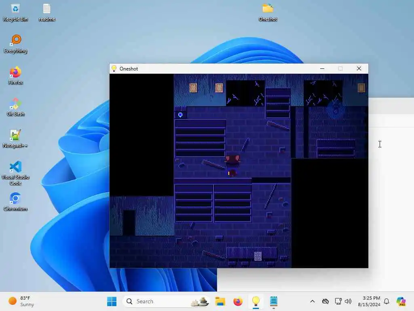Launch the Chromium desktop shortcut

(x=15, y=202)
